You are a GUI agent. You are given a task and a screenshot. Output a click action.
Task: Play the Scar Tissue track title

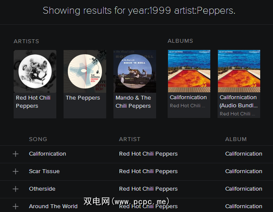(x=44, y=171)
